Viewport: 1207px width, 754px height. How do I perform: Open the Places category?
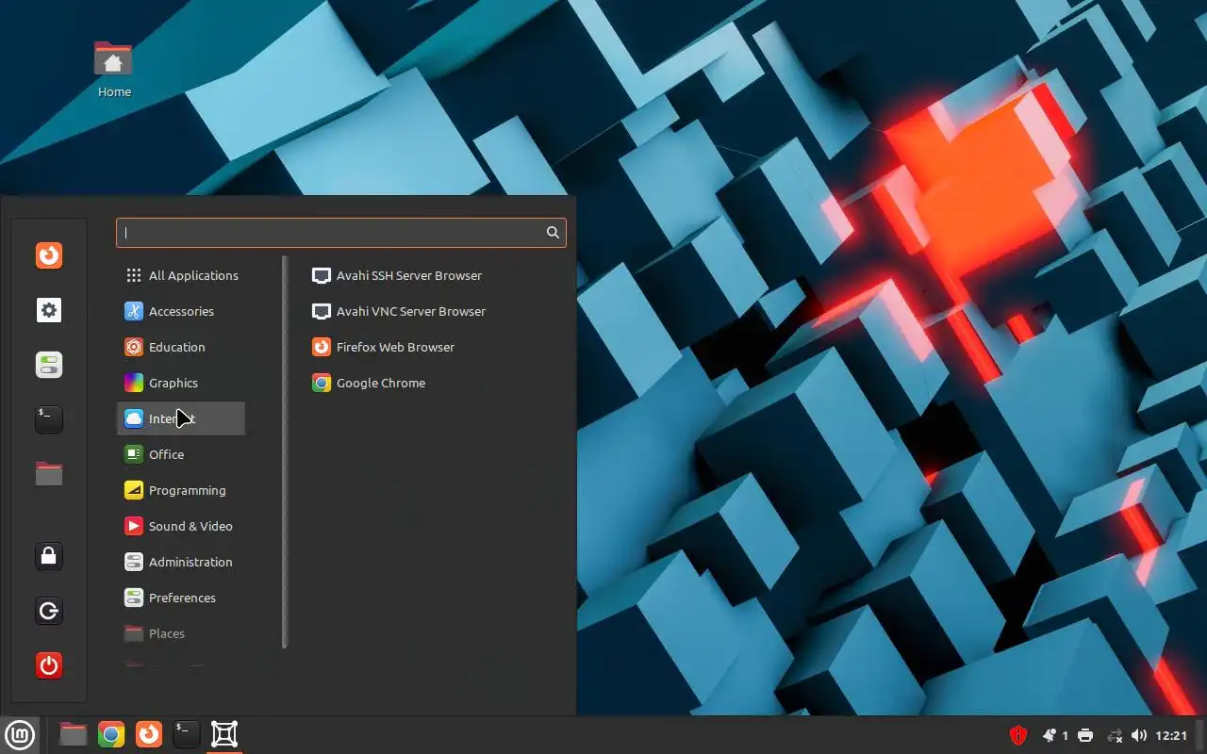(181, 633)
